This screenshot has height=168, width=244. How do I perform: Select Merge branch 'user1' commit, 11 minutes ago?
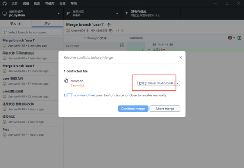tap(31, 69)
